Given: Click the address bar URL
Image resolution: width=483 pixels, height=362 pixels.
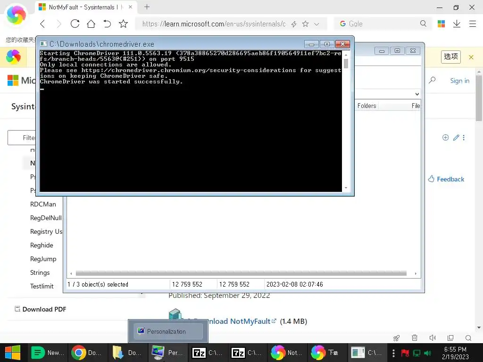Looking at the screenshot, I should [x=214, y=24].
